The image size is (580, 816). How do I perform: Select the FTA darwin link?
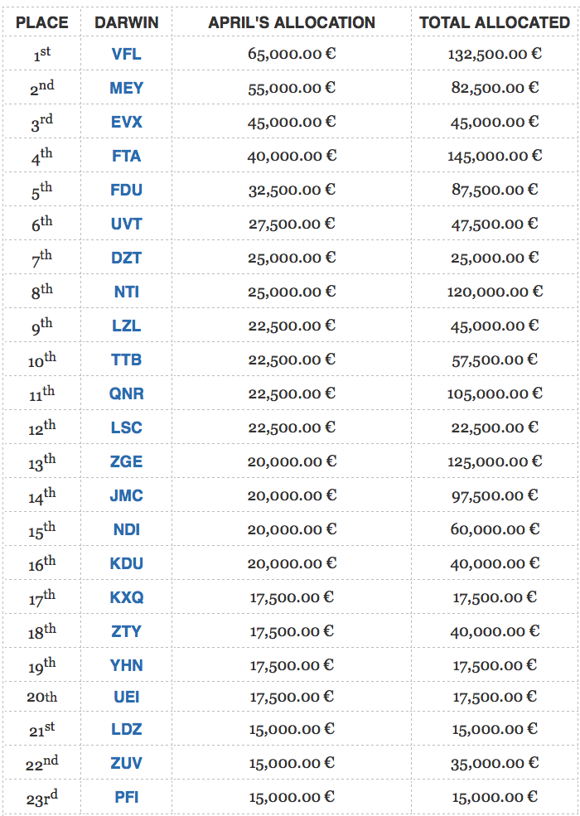(x=126, y=157)
